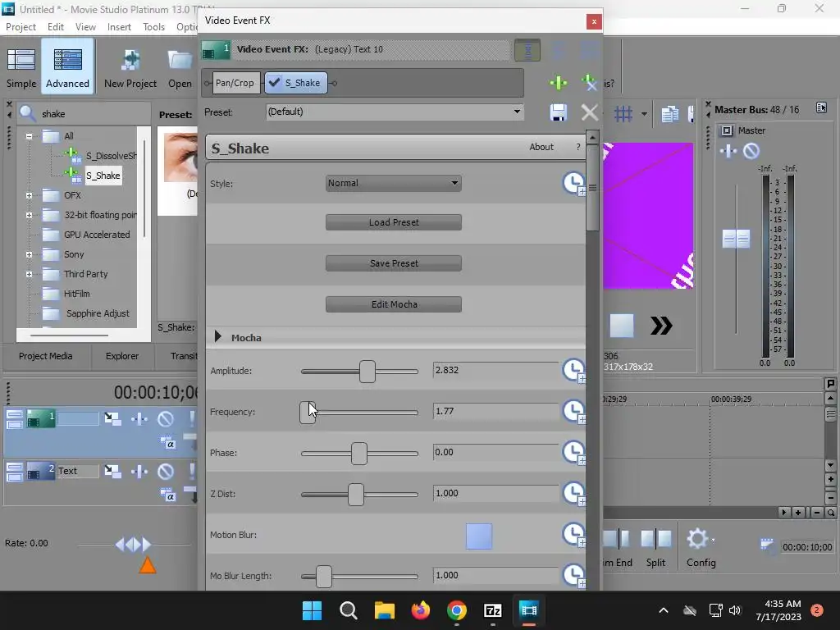This screenshot has height=630, width=840.
Task: Toggle the Motion Blur checkbox
Action: pyautogui.click(x=479, y=536)
